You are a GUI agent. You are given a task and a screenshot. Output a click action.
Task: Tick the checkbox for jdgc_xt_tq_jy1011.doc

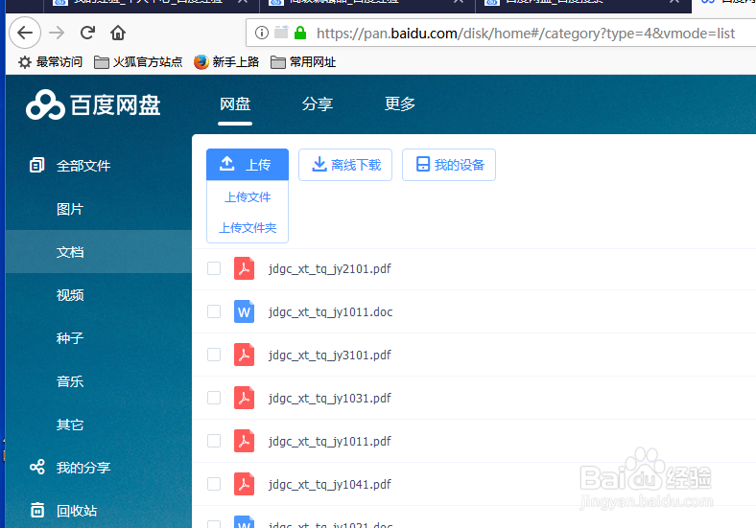[214, 311]
